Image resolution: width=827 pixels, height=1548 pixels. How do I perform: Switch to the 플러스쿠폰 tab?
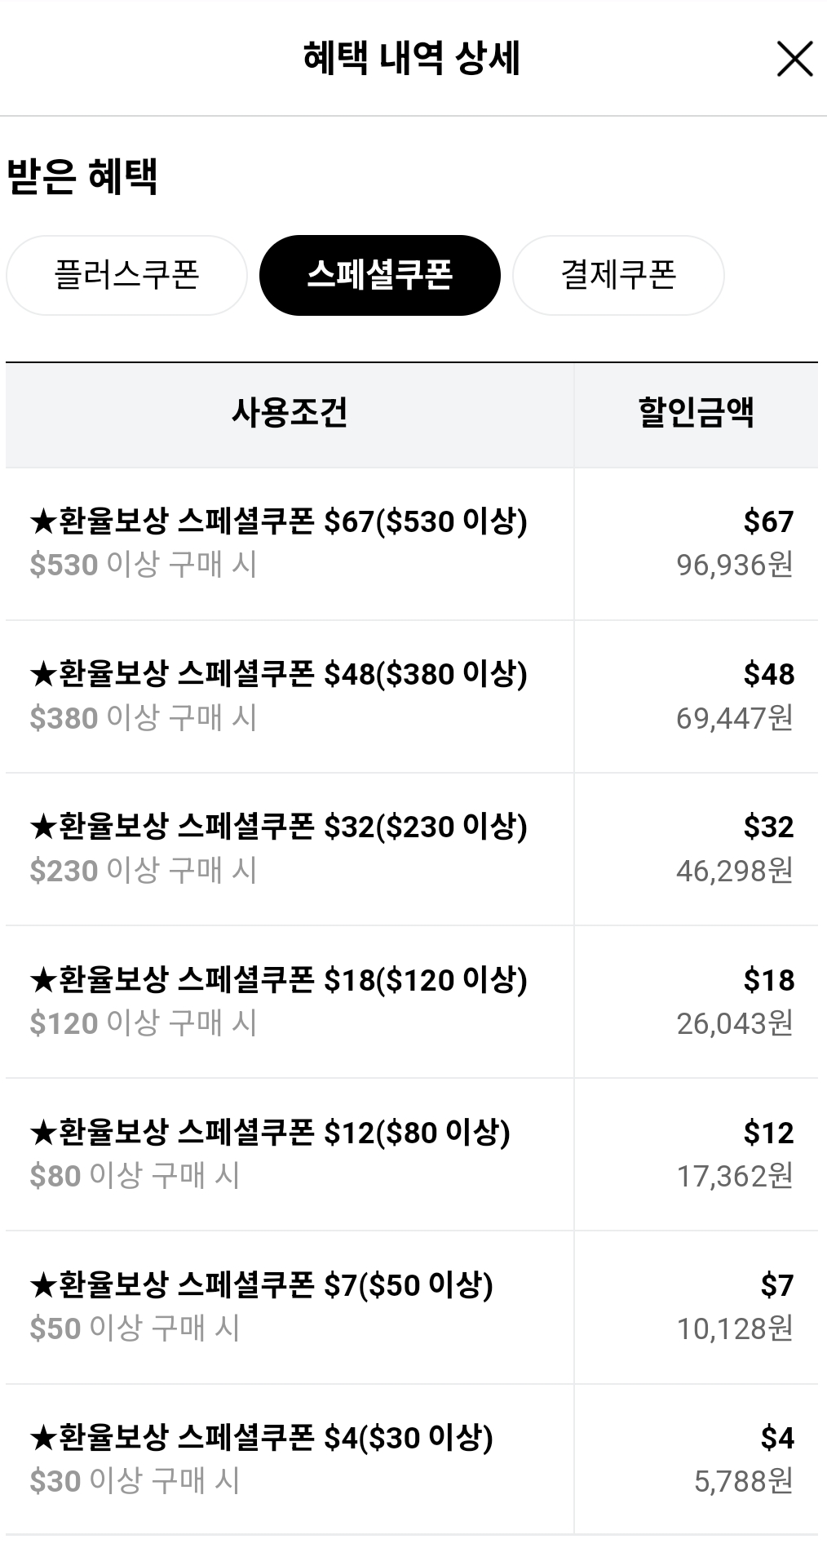[x=126, y=275]
